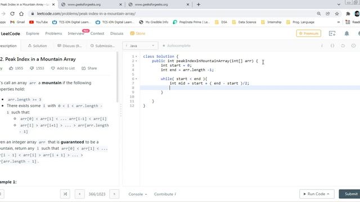Click the panel resize handle dots

[121, 110]
